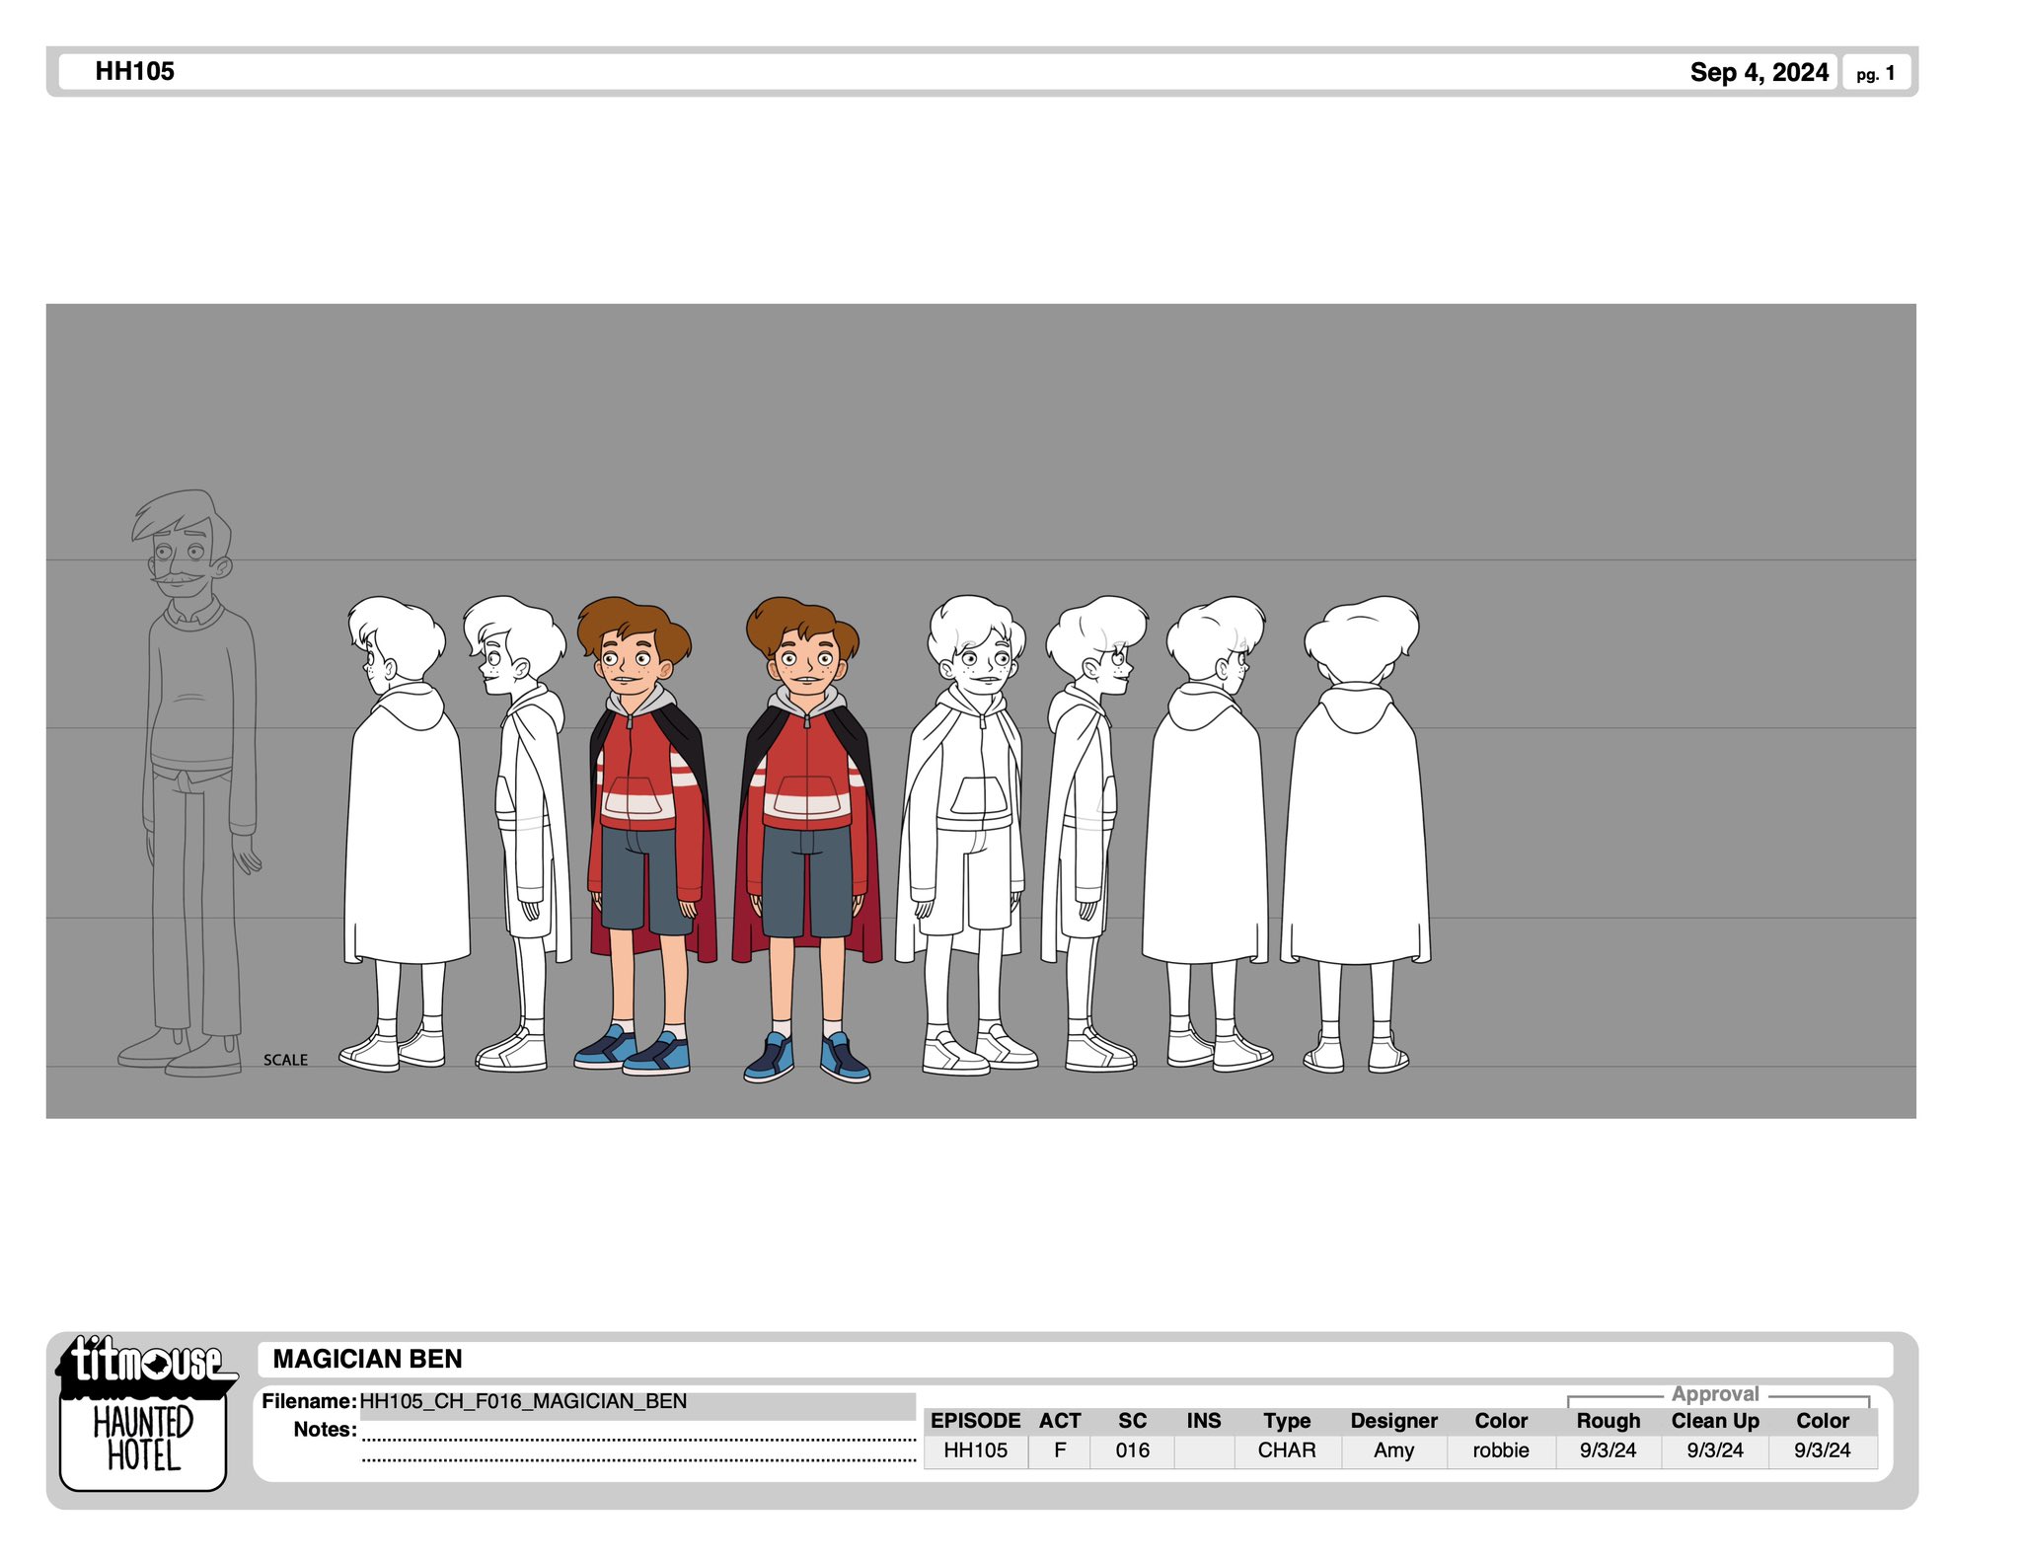
Task: Click the Titmouse logo
Action: [146, 1365]
